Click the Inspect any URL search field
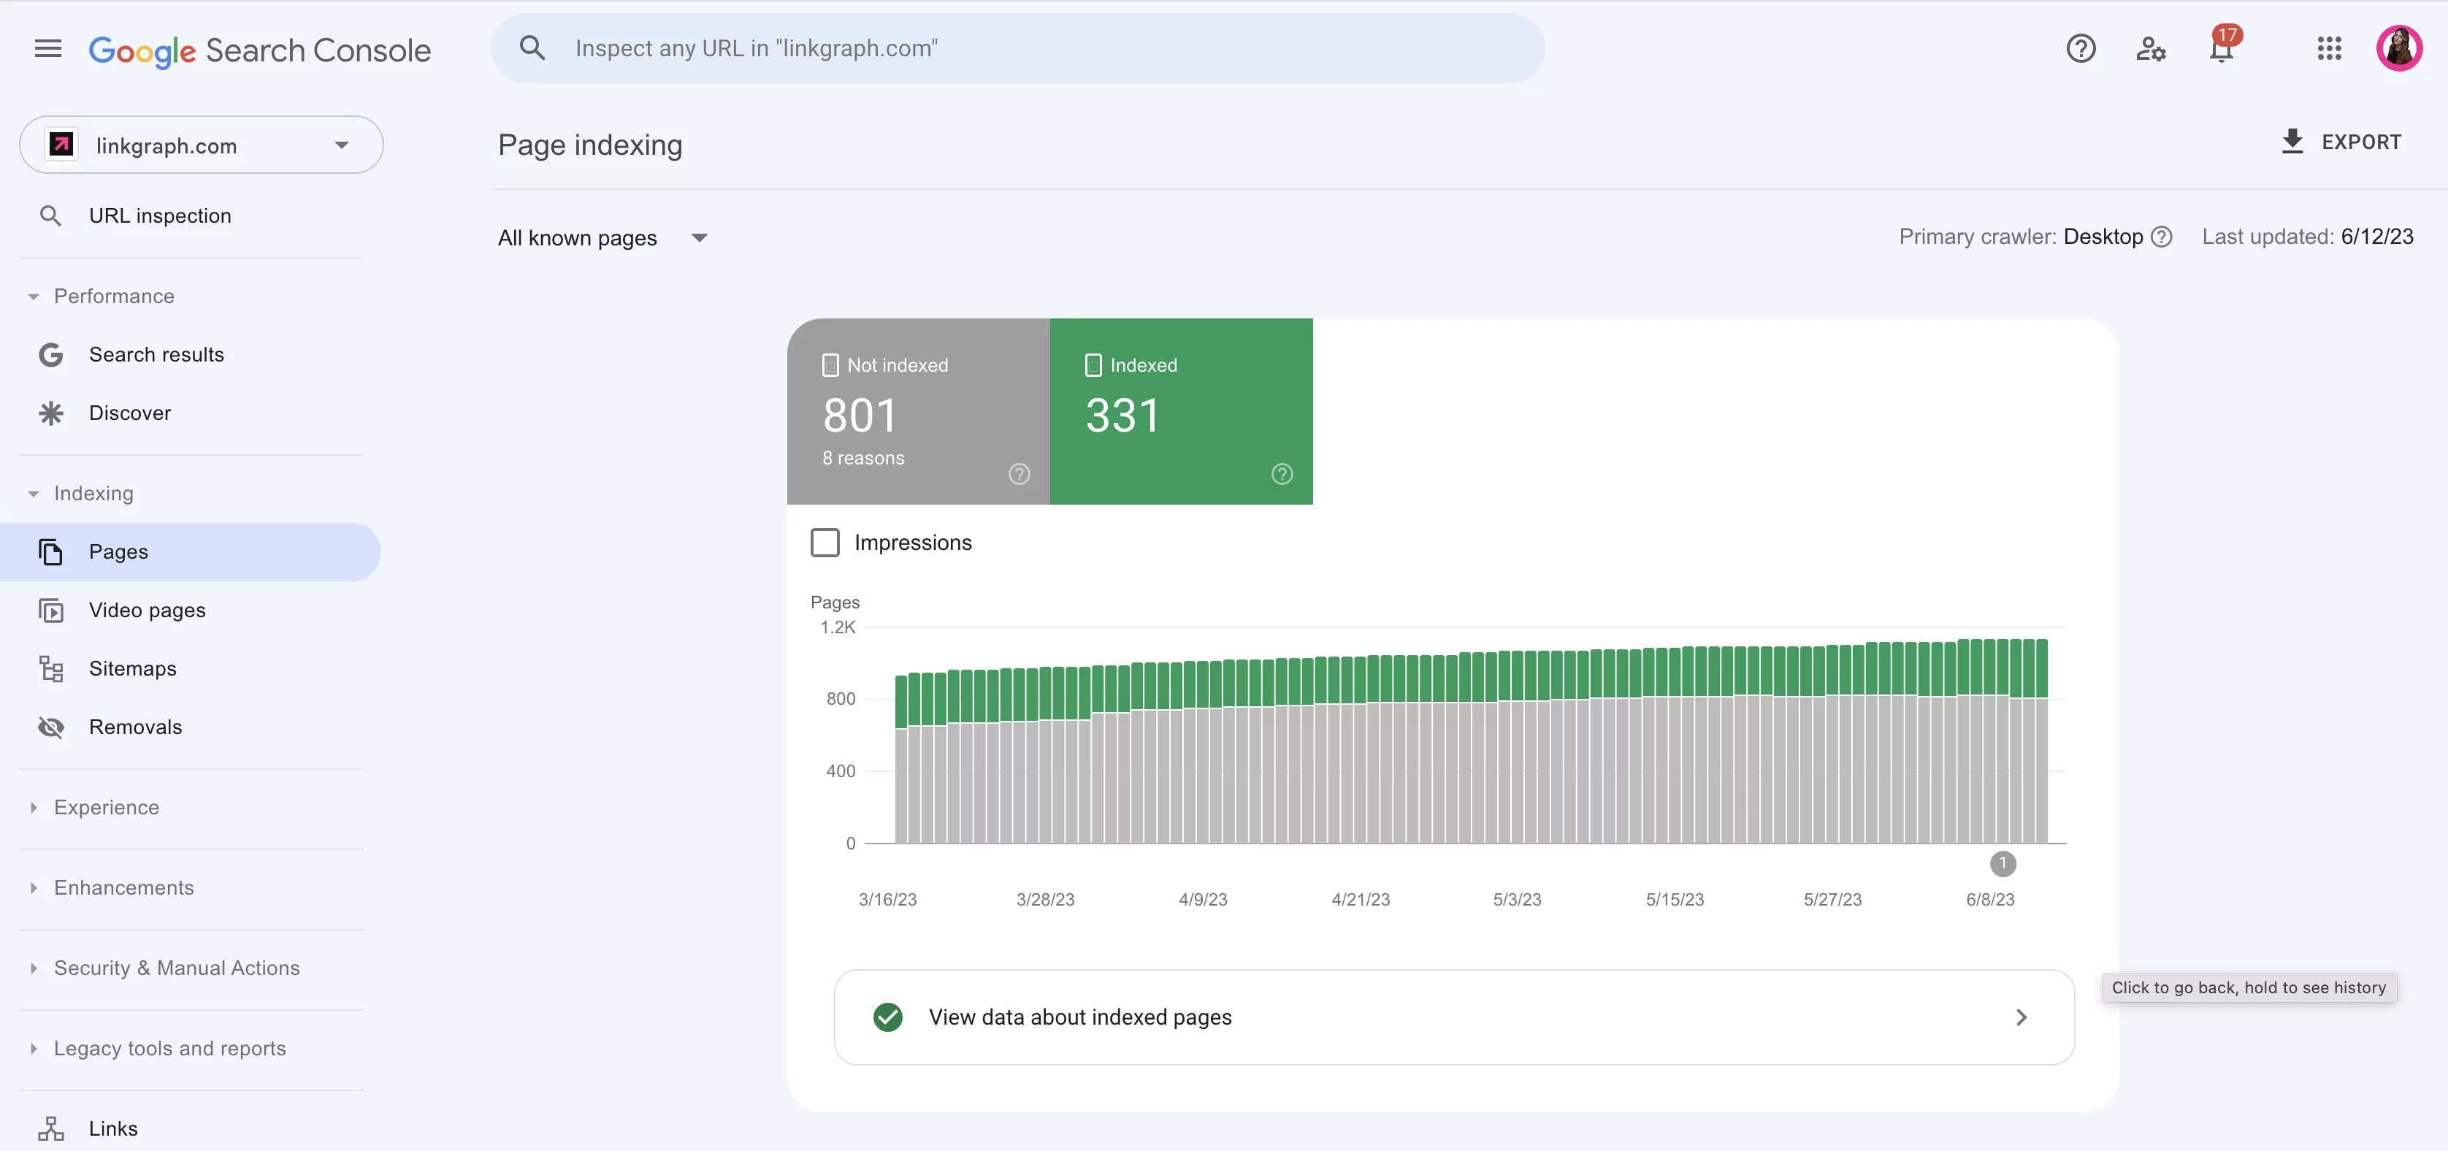Screen dimensions: 2448x1151 click(x=1017, y=48)
